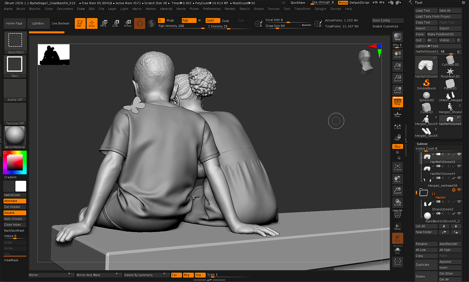The width and height of the screenshot is (469, 282).
Task: Open the Preferences menu
Action: tap(211, 9)
